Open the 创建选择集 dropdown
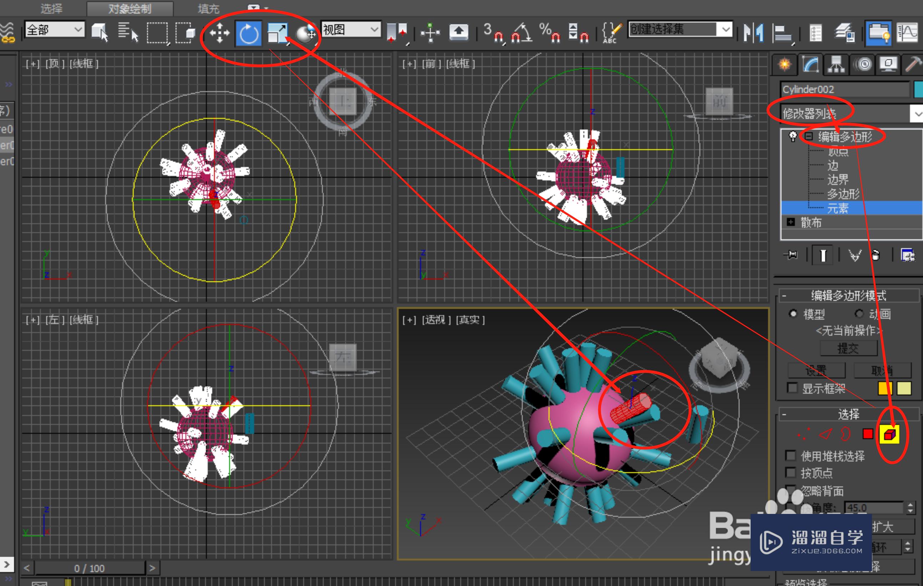Image resolution: width=923 pixels, height=586 pixels. coord(680,29)
